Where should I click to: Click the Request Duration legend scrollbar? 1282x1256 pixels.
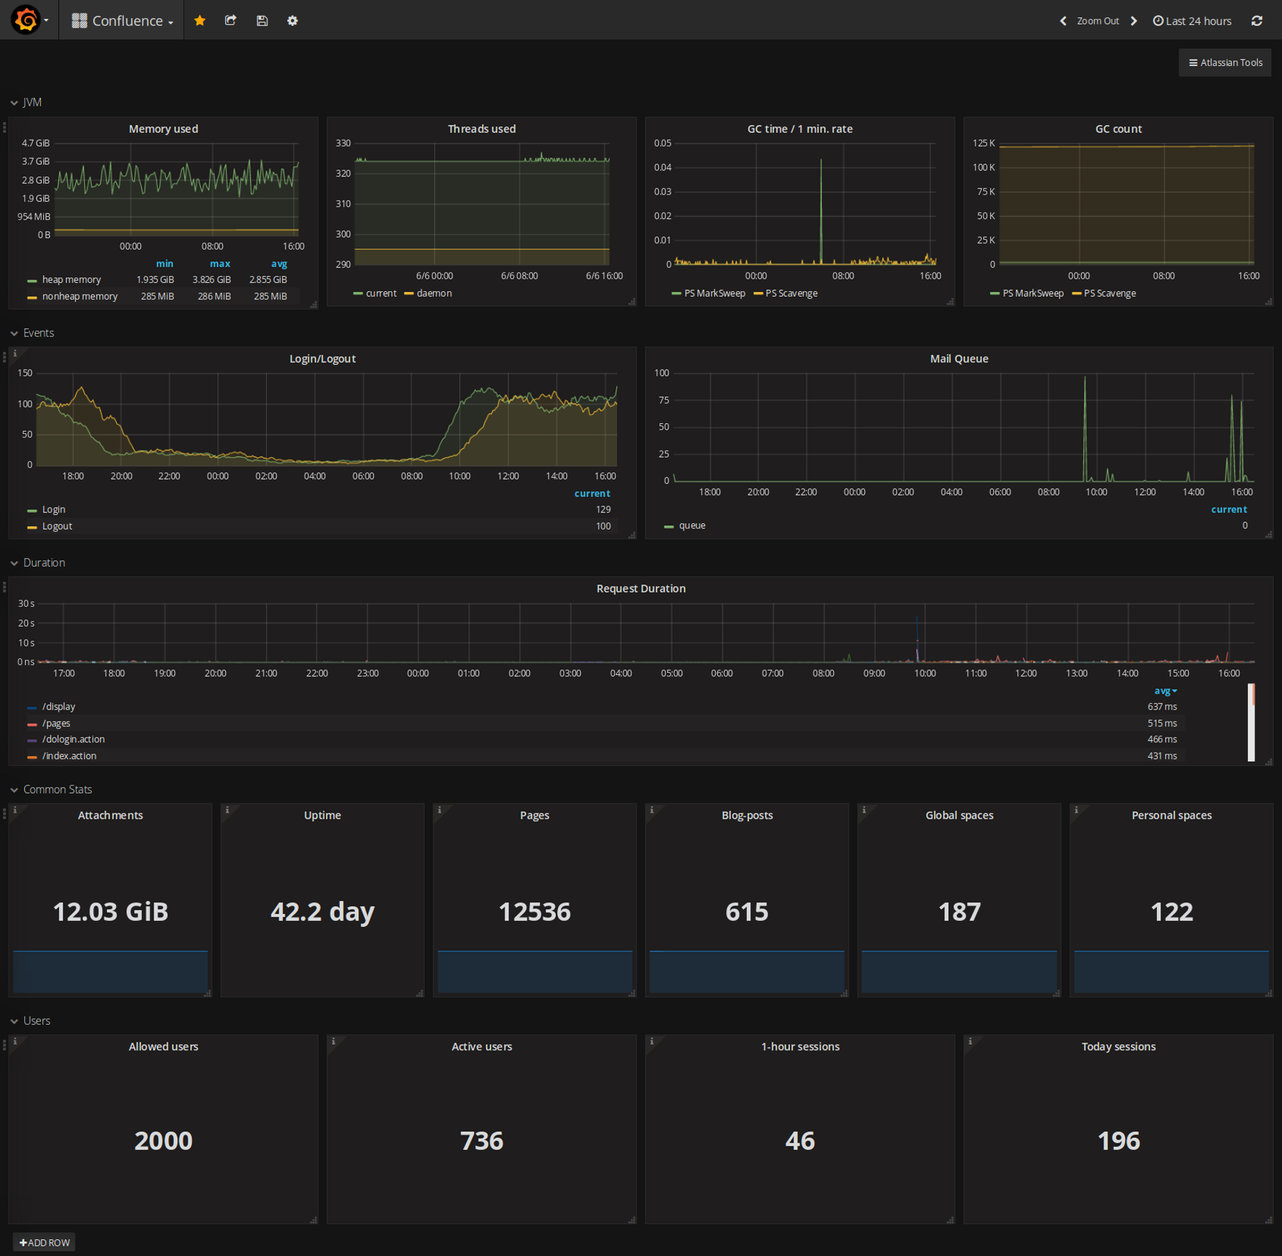click(x=1251, y=723)
